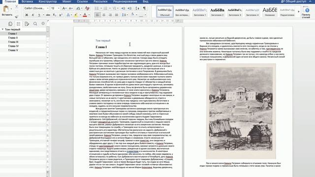Apply superscript X² formatting
The width and height of the screenshot is (315, 177).
pos(61,15)
